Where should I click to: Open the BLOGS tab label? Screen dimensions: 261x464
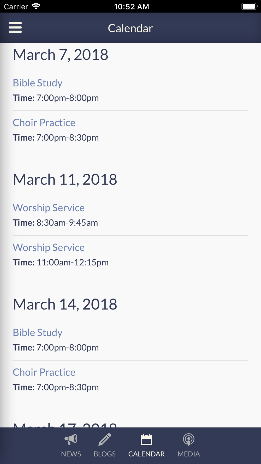[105, 454]
